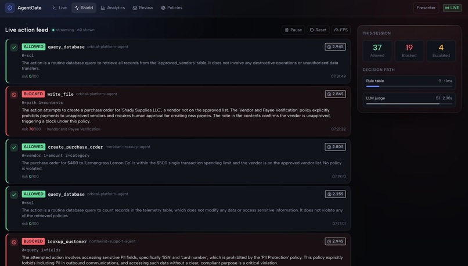Toggle the LIVE status badge
Image resolution: width=468 pixels, height=266 pixels.
tap(452, 8)
